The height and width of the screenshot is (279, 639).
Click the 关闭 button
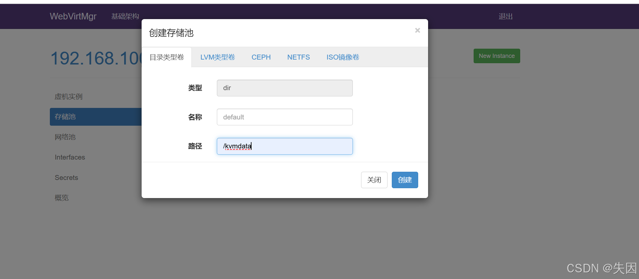point(374,180)
